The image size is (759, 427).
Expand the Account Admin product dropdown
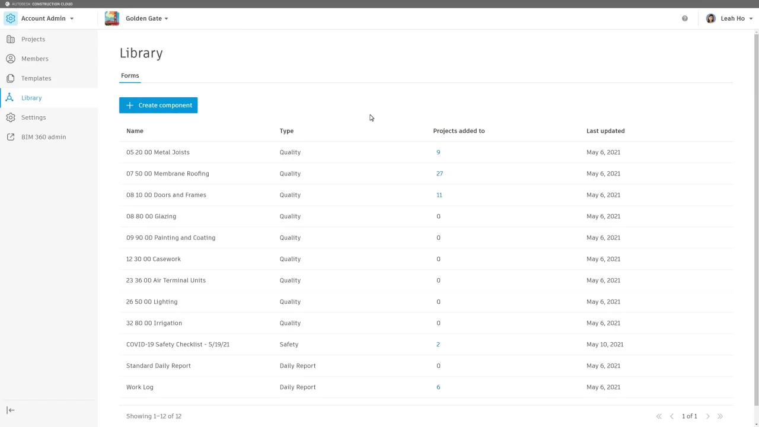(72, 18)
